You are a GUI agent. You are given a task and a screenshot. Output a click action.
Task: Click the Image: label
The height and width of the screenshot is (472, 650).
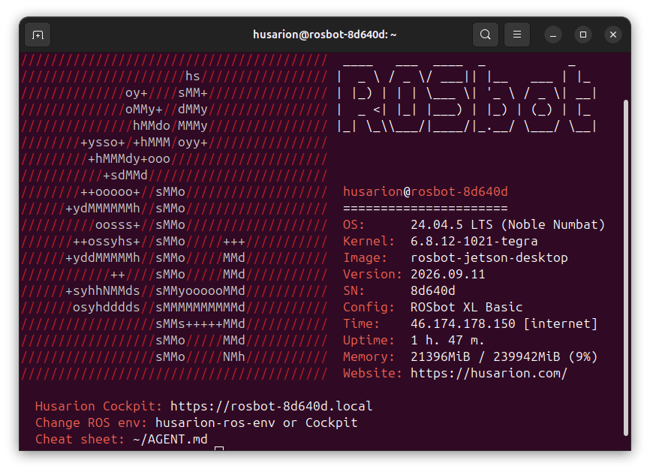tap(366, 257)
